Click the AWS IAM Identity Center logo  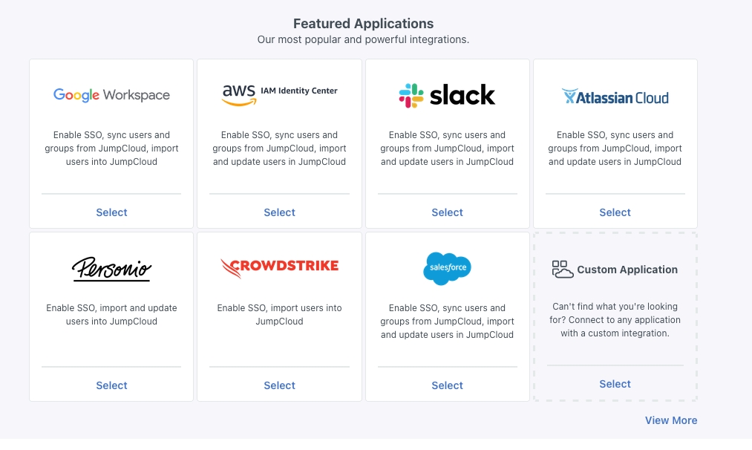tap(279, 94)
